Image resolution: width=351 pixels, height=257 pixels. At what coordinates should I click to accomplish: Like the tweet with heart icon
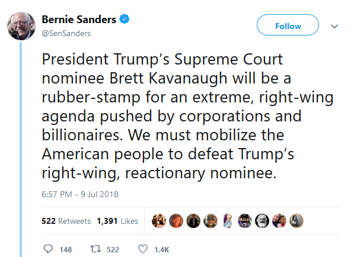pyautogui.click(x=143, y=249)
